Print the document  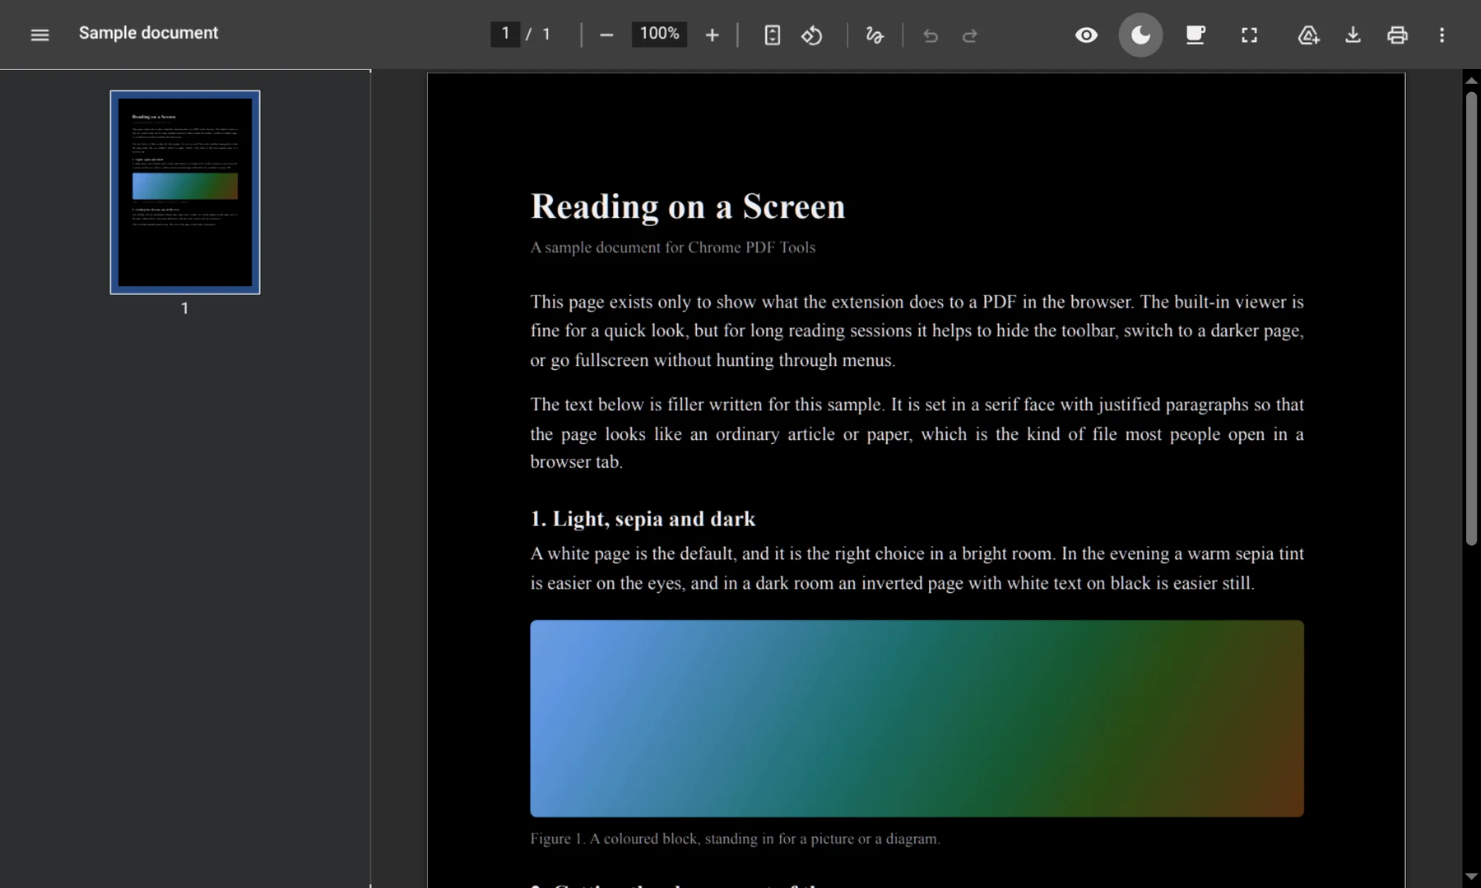coord(1397,35)
